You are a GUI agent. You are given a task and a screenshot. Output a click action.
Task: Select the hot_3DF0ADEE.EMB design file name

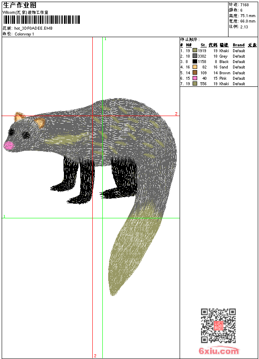tap(33, 29)
